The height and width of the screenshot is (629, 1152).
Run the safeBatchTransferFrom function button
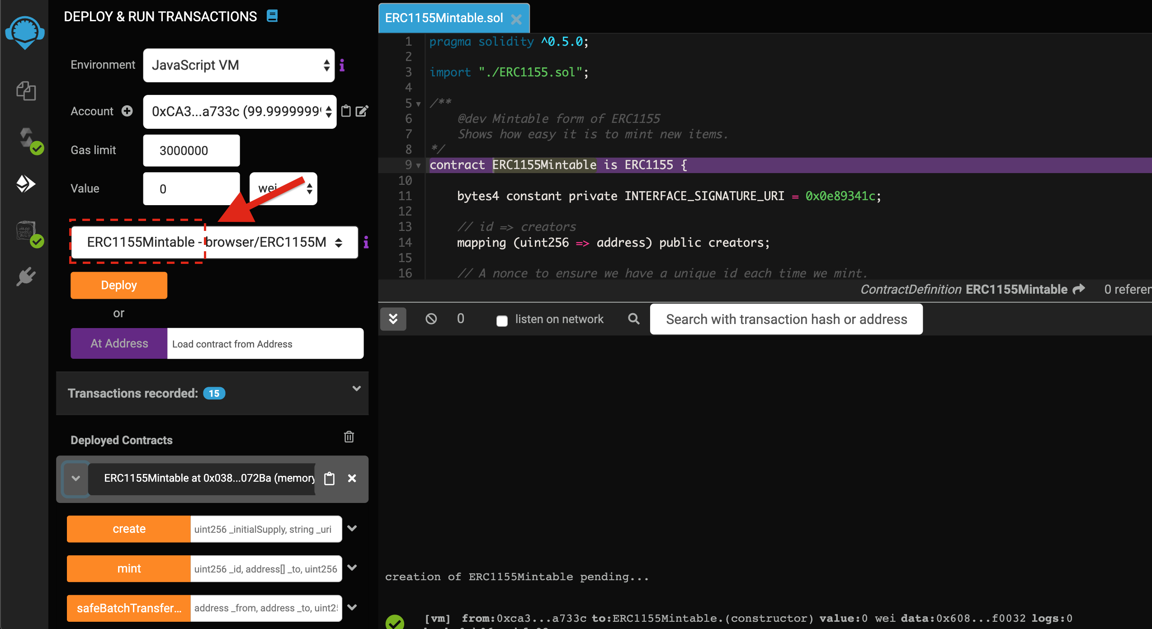[129, 608]
